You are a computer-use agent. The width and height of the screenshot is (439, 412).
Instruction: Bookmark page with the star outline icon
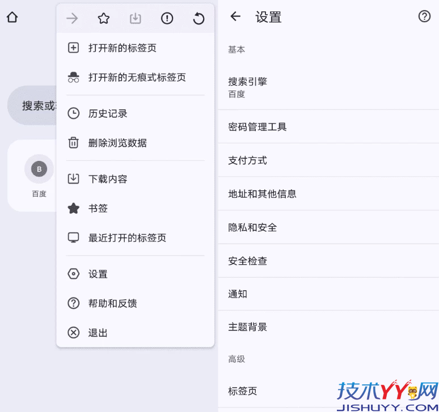(104, 19)
